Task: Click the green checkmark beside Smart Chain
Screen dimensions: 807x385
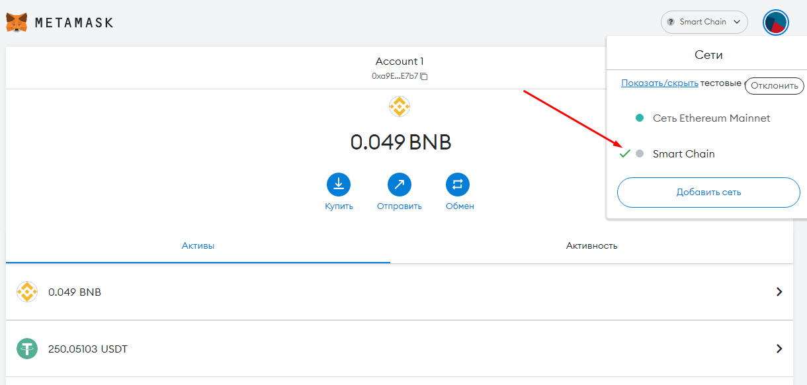Action: click(x=624, y=153)
